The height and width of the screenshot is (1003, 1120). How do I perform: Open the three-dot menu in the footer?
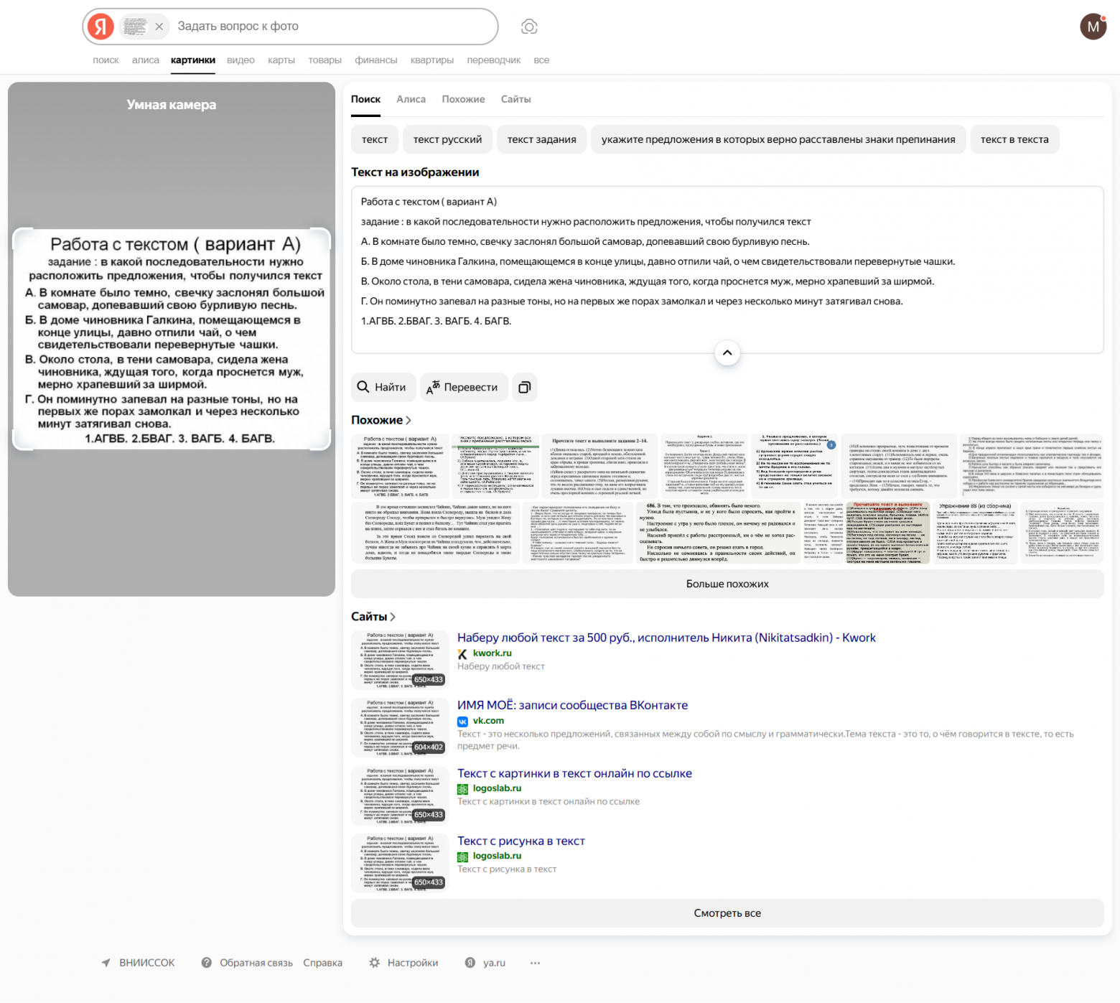(534, 963)
